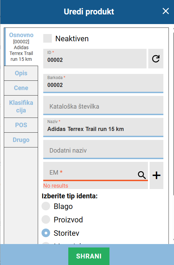Open the Opis tab
This screenshot has height=265, width=174.
click(x=21, y=73)
